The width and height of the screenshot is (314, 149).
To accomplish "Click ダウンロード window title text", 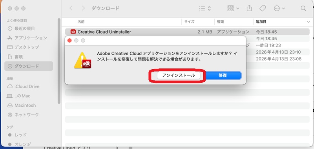I will click(x=105, y=8).
